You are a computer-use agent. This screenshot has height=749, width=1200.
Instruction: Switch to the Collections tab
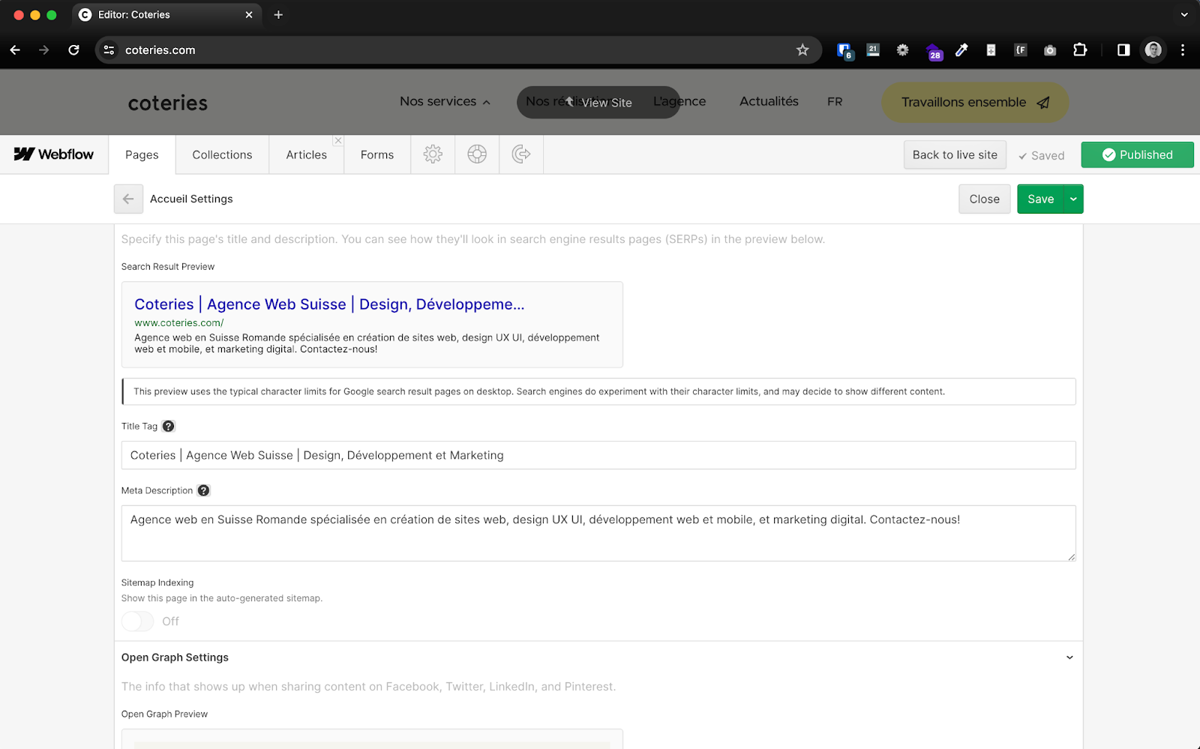tap(222, 154)
